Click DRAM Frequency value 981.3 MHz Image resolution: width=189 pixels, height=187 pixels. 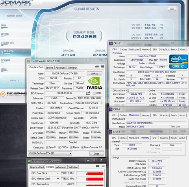tap(157, 161)
